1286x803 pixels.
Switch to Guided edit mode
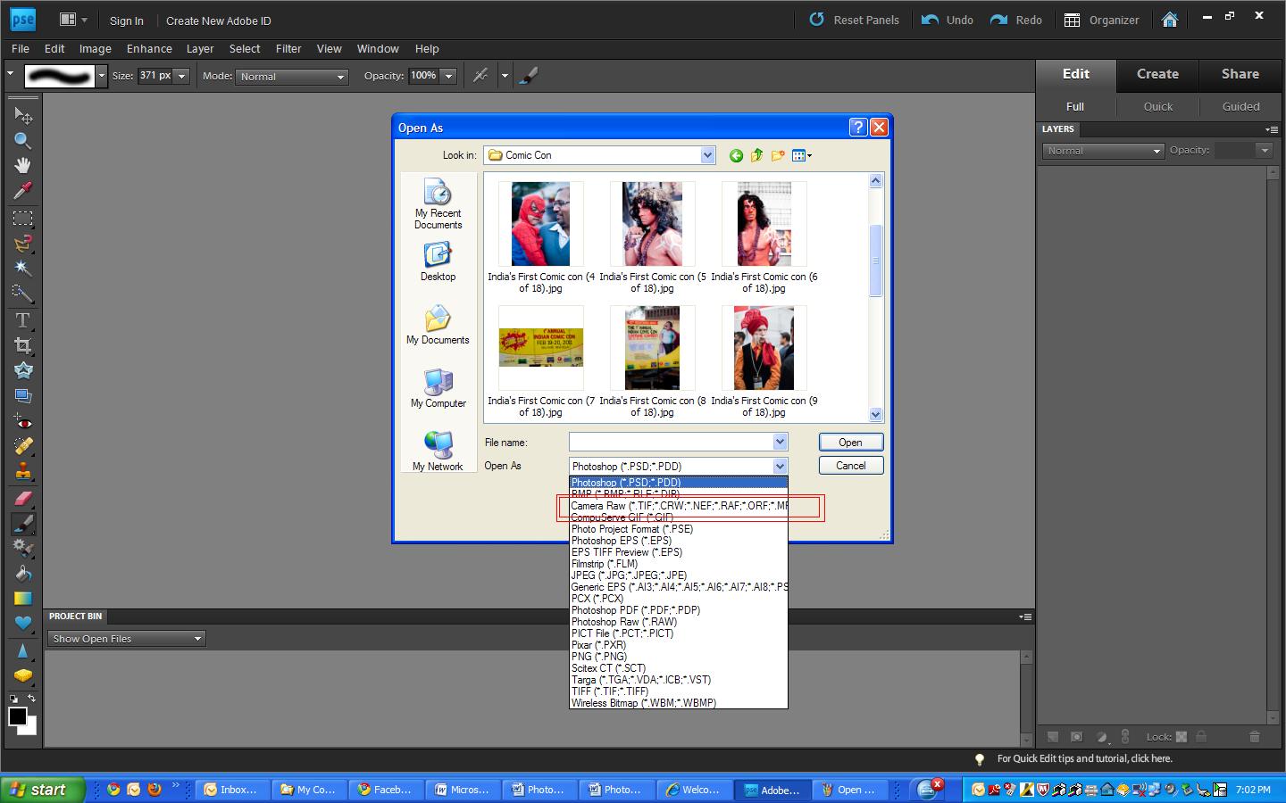coord(1240,106)
